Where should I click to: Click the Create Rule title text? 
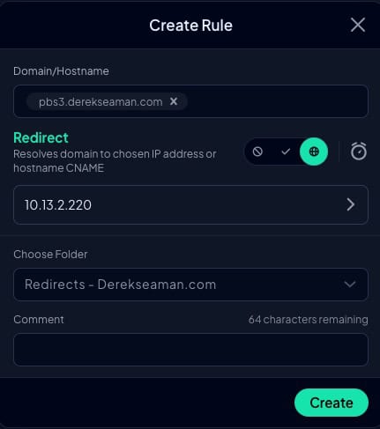pos(190,26)
